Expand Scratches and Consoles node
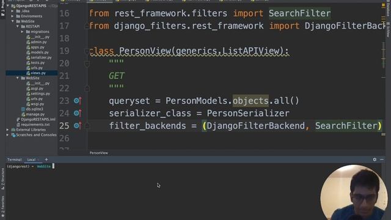 tap(8, 135)
